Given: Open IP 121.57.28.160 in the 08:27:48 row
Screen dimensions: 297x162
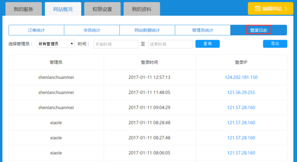Looking at the screenshot, I should click(x=241, y=138).
